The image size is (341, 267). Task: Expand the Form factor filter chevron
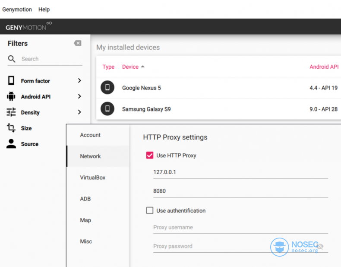click(79, 80)
